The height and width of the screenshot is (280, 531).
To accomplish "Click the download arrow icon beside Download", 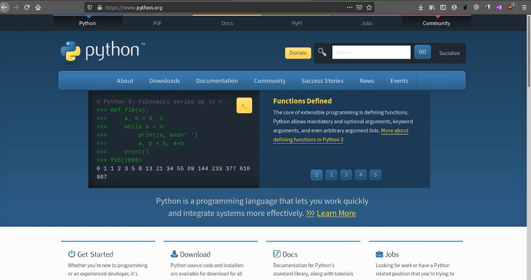I will click(x=174, y=254).
